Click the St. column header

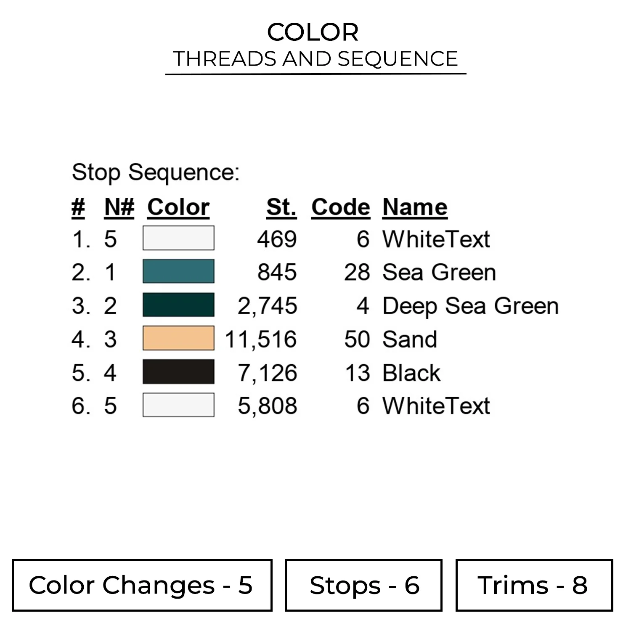tap(281, 207)
